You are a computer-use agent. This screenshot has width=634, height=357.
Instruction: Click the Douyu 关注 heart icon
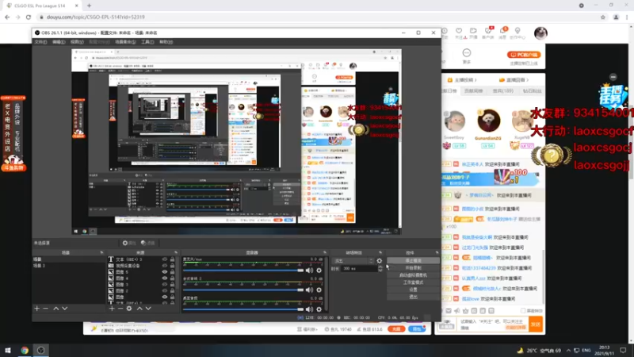(x=459, y=31)
